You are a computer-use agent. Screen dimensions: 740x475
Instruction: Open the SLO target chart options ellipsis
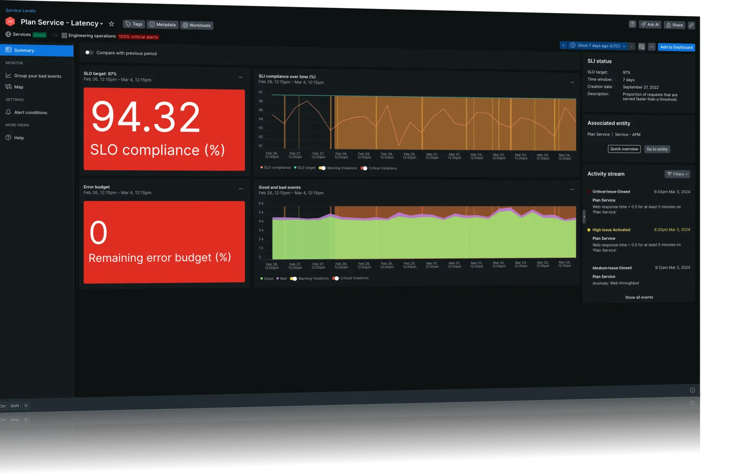pos(241,77)
